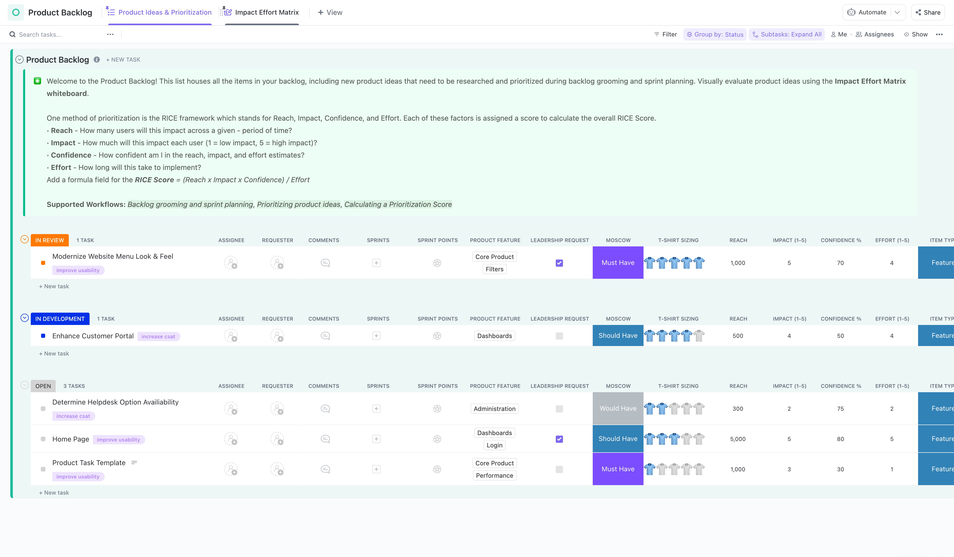Add assignee to Enhance Customer Portal

[x=231, y=336]
